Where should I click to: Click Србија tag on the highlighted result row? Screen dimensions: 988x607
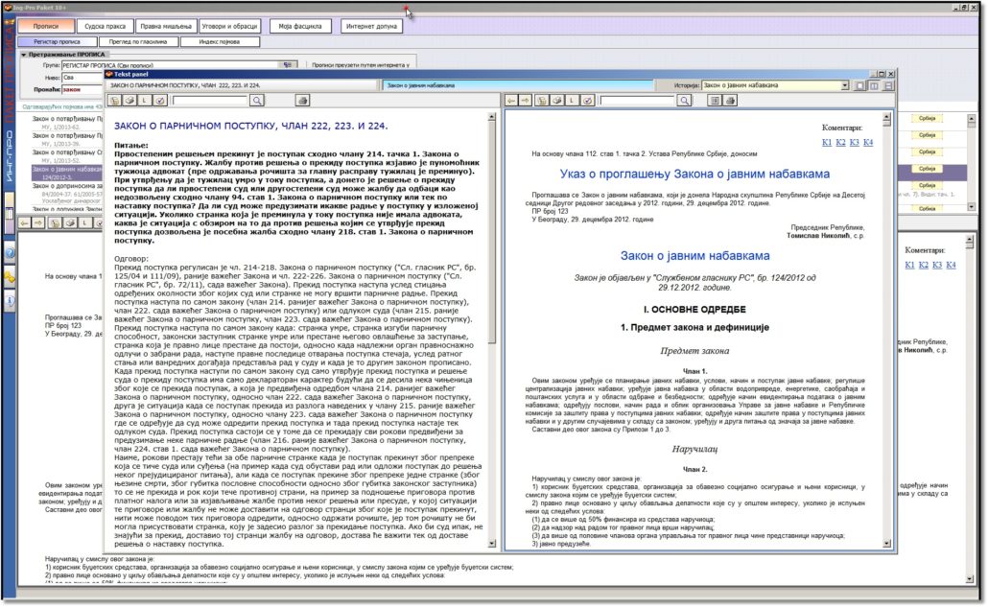coord(927,169)
